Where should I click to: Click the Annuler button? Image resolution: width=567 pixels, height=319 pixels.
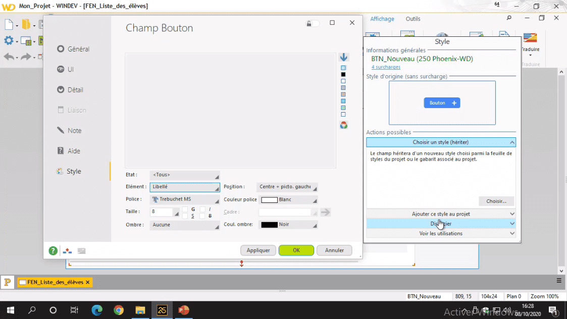pos(334,250)
